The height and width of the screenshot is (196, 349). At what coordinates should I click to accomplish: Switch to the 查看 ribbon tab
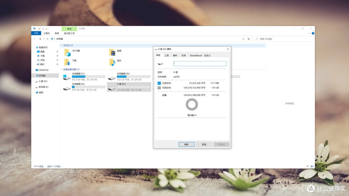57,33
